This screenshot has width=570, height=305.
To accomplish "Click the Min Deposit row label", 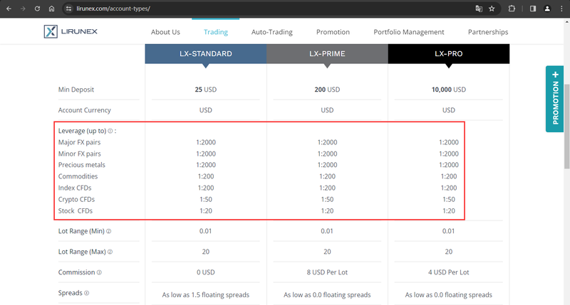I will [76, 90].
